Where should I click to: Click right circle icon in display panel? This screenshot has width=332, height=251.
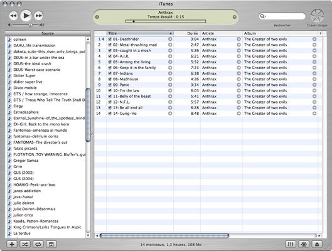[234, 17]
